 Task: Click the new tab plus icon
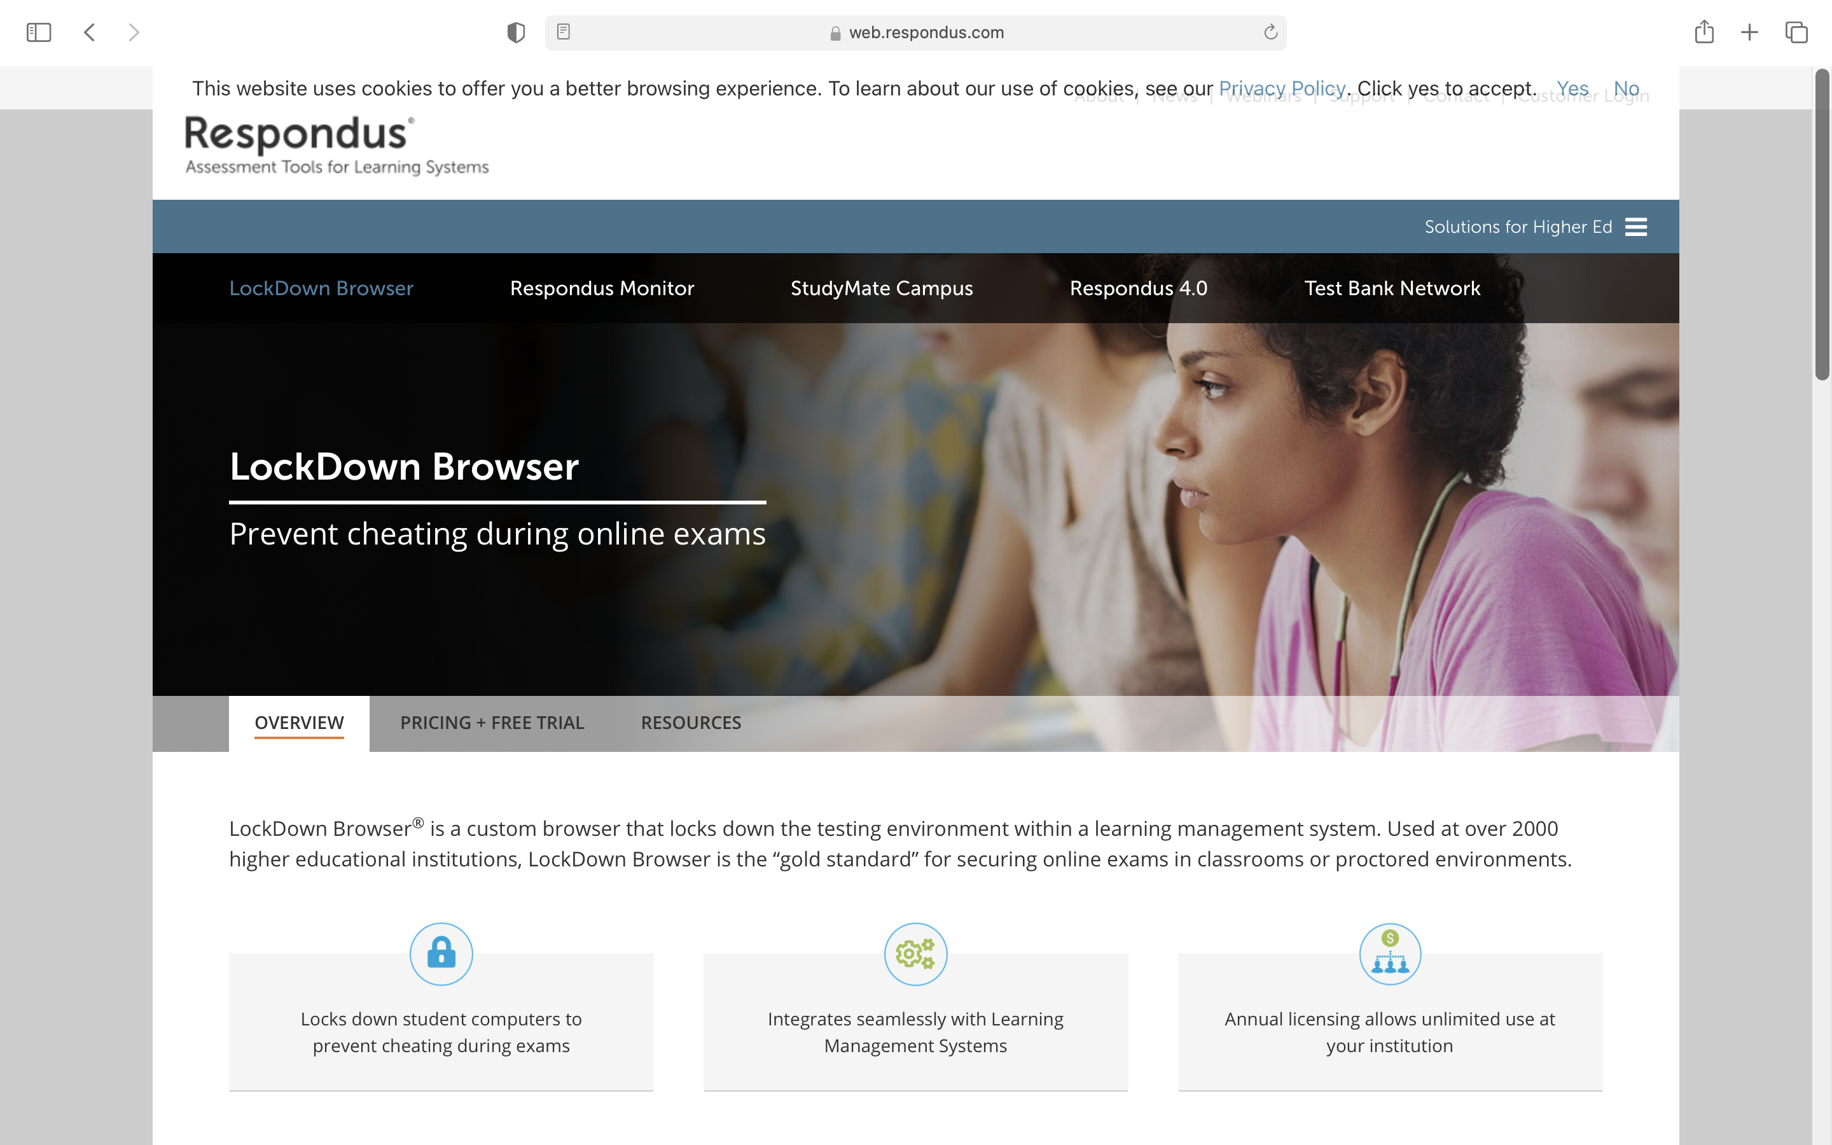tap(1749, 33)
